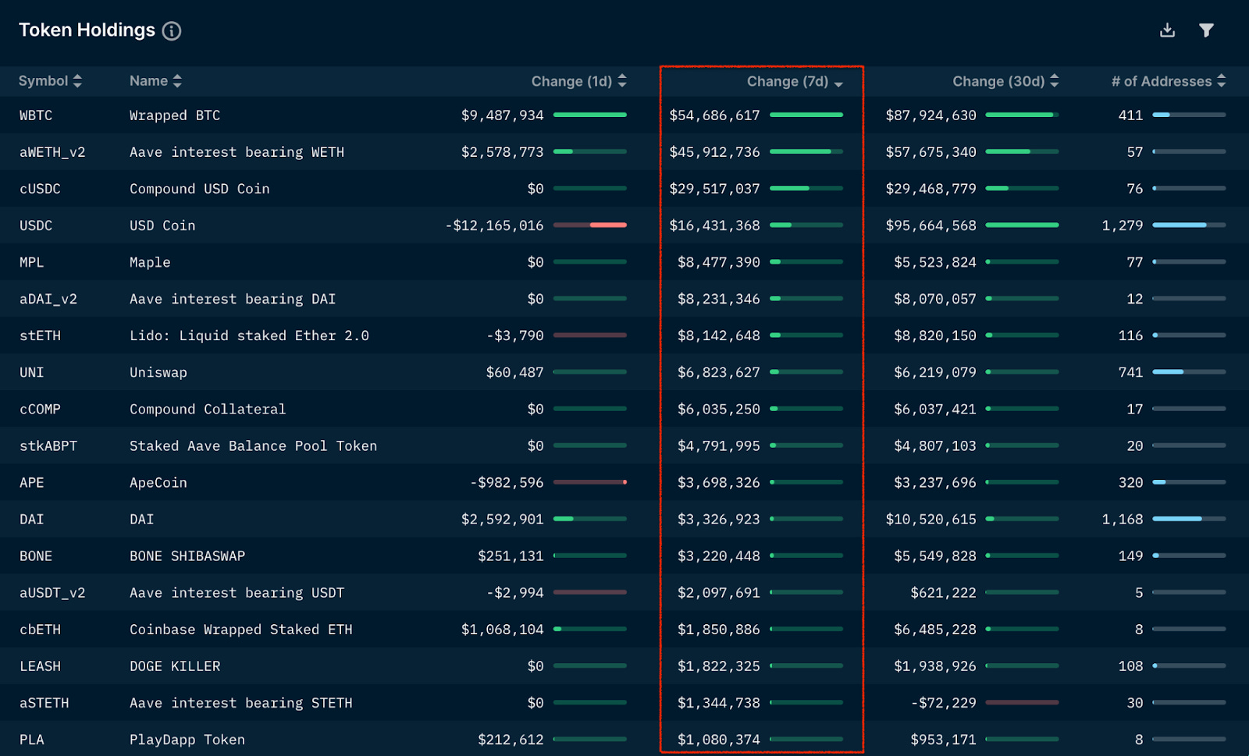Image resolution: width=1249 pixels, height=756 pixels.
Task: Download the token holdings table
Action: 1167,30
